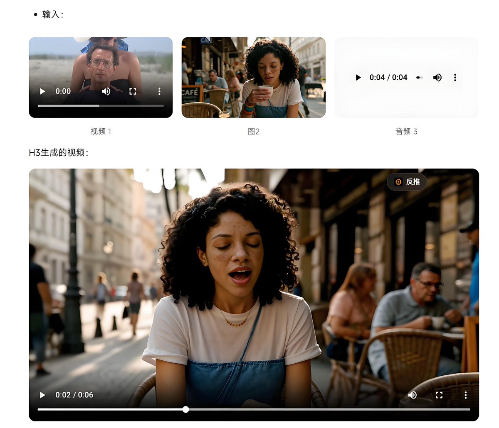499x428 pixels.
Task: Open fullscreen for the H3 generated video
Action: 439,395
